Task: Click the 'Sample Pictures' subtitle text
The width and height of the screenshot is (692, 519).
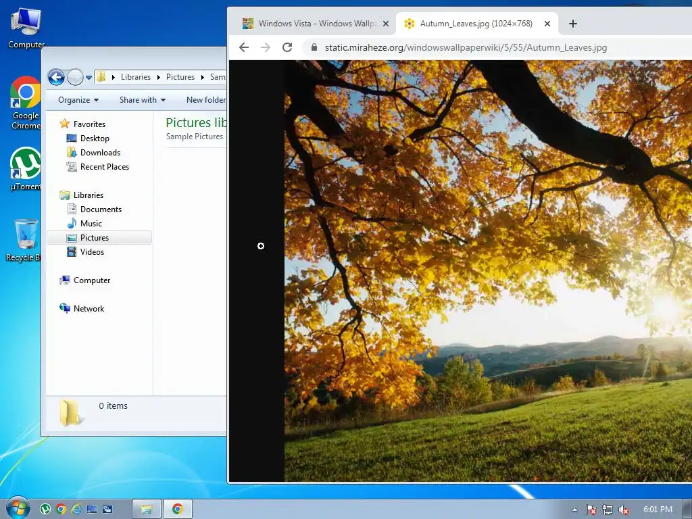Action: click(x=195, y=137)
